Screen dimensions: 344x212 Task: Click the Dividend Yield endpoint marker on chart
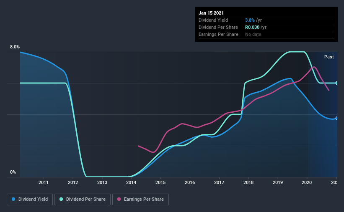[x=336, y=118]
